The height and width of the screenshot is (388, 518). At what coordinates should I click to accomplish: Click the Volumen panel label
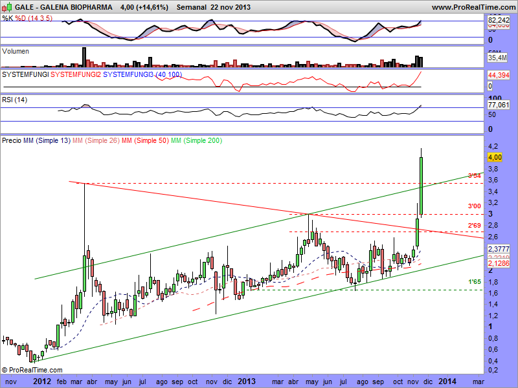[15, 52]
